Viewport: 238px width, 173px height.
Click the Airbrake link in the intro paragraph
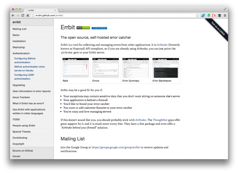click(162, 45)
